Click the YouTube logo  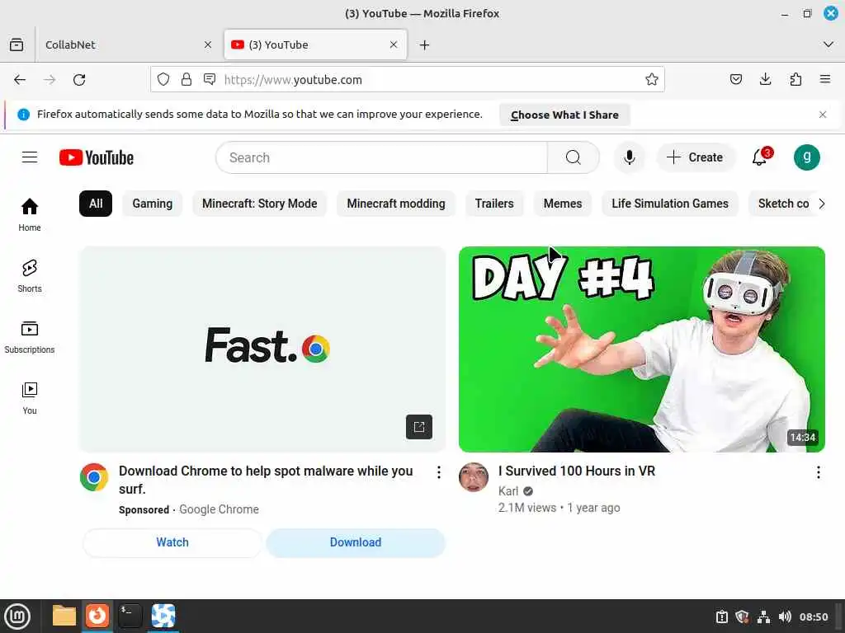(x=97, y=157)
